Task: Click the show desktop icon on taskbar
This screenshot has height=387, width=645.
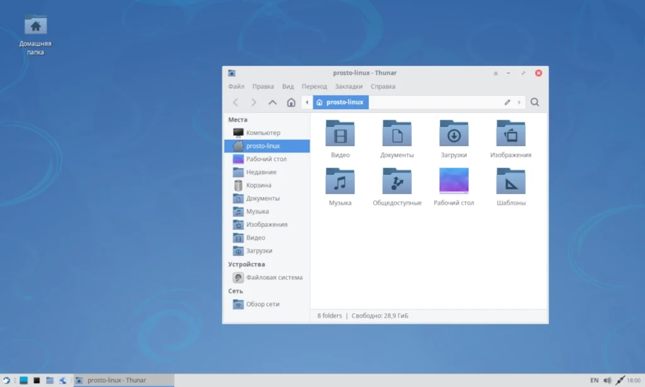Action: pyautogui.click(x=23, y=381)
